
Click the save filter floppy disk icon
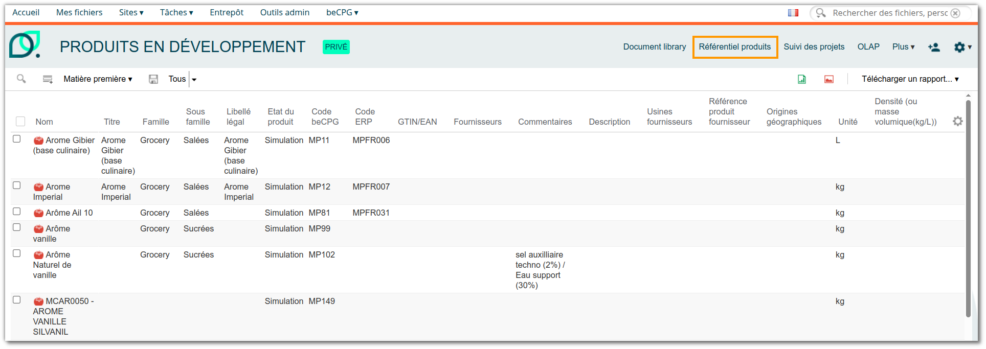[153, 79]
